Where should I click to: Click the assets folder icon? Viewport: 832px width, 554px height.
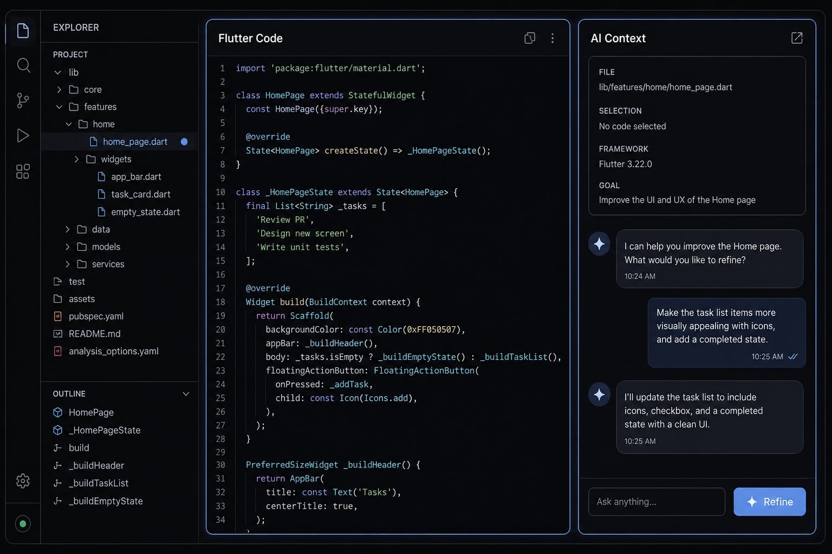tap(58, 299)
